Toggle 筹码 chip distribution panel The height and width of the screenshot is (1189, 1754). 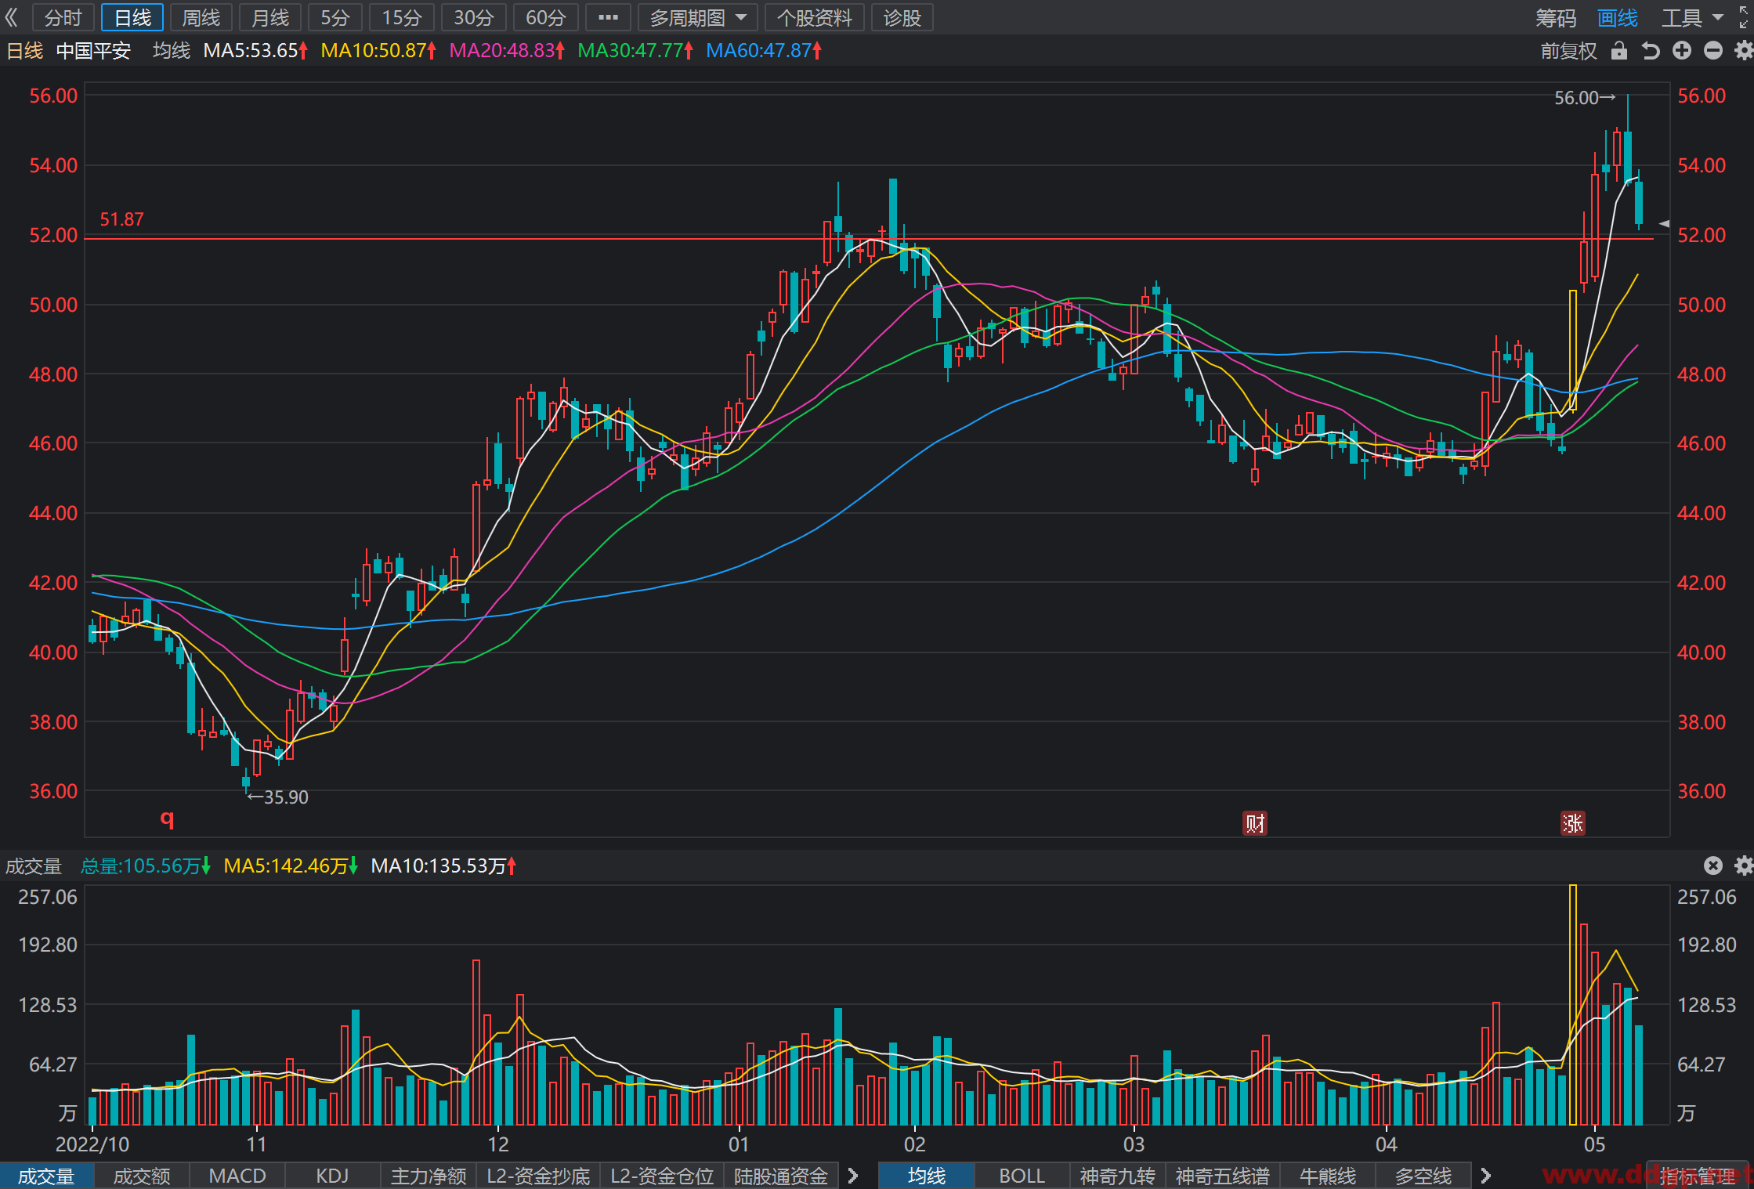[x=1555, y=18]
